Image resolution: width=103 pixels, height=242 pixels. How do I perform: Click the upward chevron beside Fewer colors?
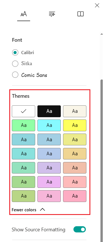[42, 210]
